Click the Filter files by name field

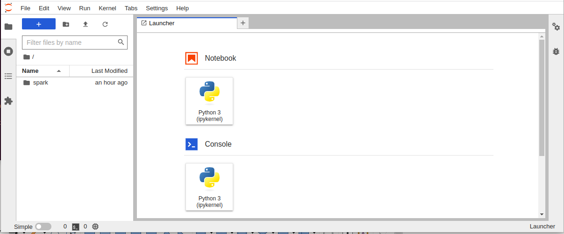[x=69, y=43]
